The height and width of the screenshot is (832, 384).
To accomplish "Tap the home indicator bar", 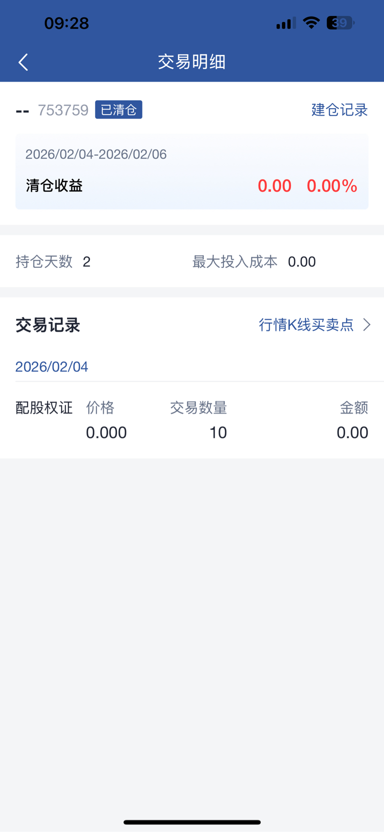I will [x=192, y=822].
